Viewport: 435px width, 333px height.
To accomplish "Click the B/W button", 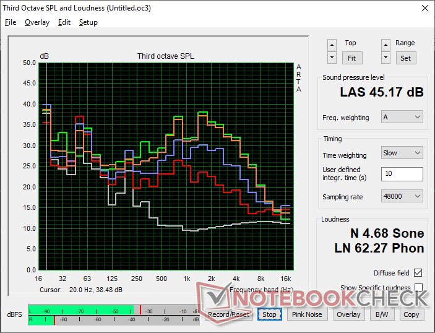I will tap(382, 314).
